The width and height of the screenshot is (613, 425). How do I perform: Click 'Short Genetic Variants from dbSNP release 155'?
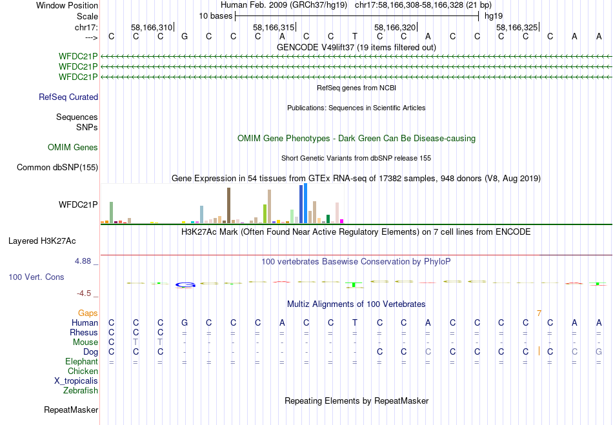356,158
